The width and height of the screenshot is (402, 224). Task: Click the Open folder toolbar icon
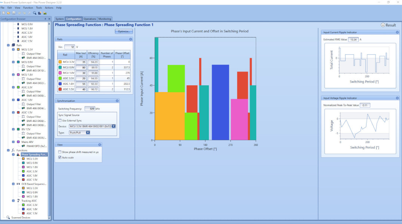(x=8, y=13)
